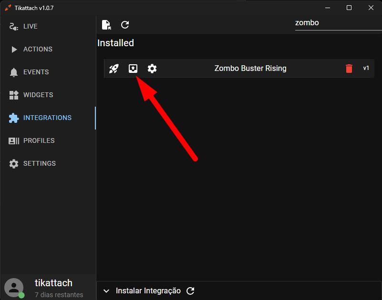Viewport: 382px width, 300px height.
Task: Close the Tikattach window
Action: (x=371, y=8)
